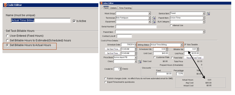Click the Avg Cost value $95.00
The width and height of the screenshot is (235, 95).
tap(208, 83)
